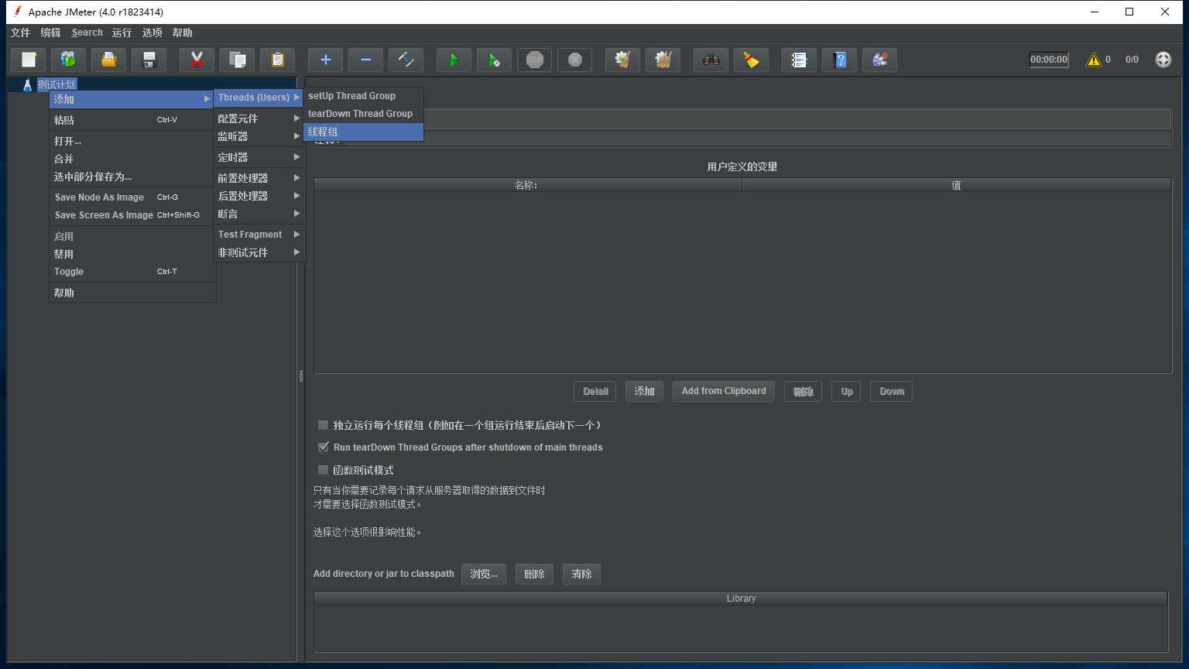Expand 后置处理器 submenu
This screenshot has width=1189, height=669.
click(259, 196)
